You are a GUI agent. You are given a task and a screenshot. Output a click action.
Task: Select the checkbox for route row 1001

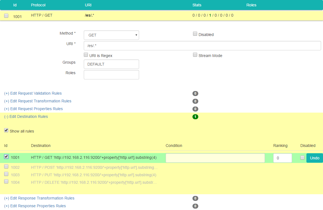(x=6, y=16)
